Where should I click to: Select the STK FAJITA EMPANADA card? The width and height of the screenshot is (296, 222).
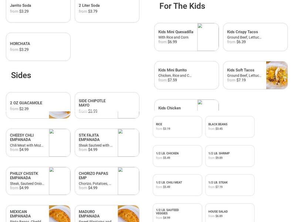point(97,143)
